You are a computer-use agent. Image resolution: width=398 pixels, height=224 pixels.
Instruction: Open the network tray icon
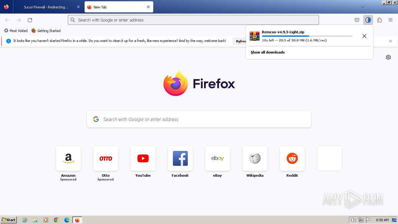click(x=361, y=220)
